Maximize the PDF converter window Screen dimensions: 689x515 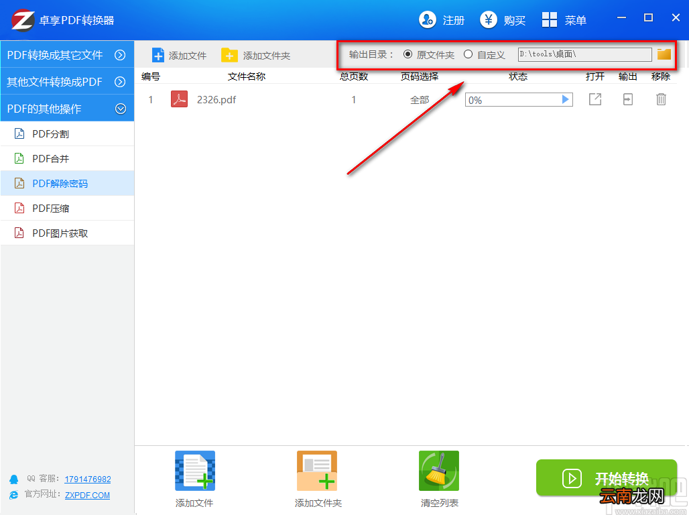[x=648, y=17]
